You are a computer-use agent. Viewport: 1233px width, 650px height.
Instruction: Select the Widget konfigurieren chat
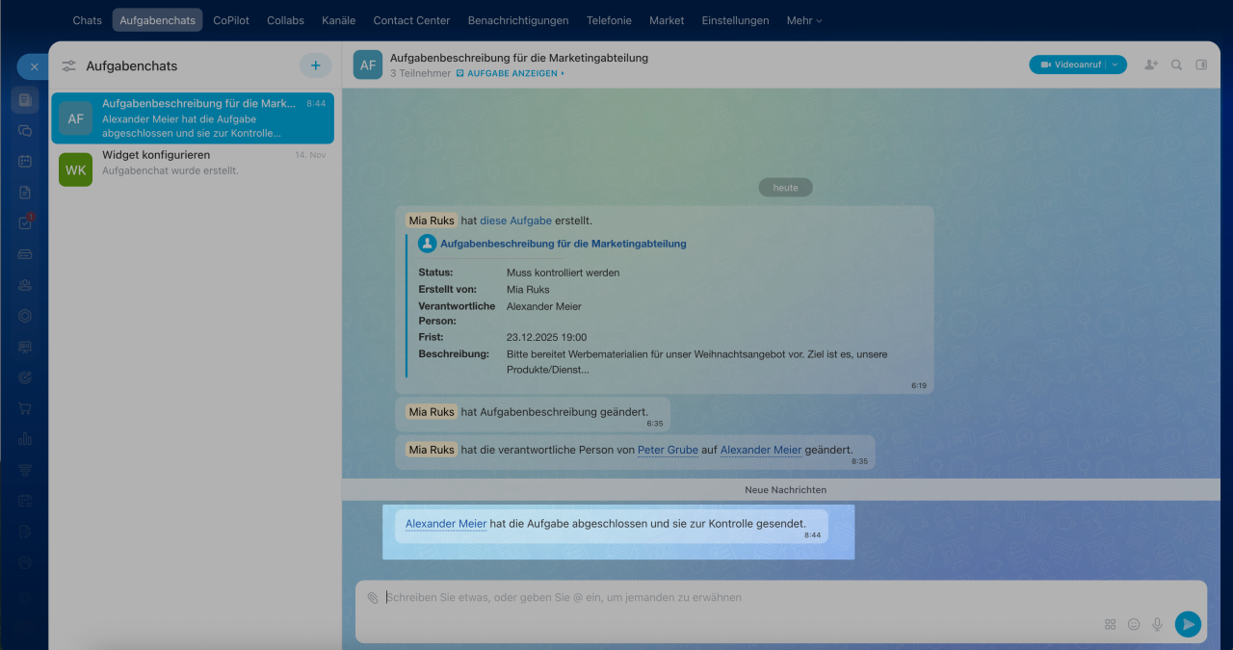pyautogui.click(x=193, y=169)
